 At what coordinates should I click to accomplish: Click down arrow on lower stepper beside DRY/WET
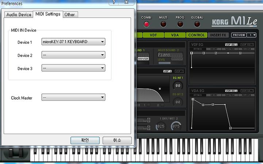click(x=149, y=129)
